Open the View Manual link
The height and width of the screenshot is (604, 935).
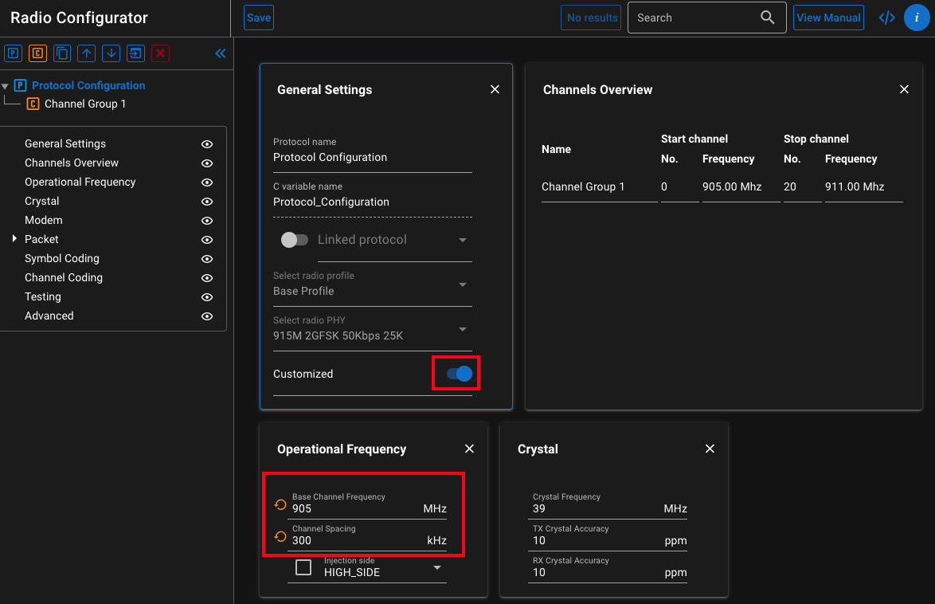[828, 18]
